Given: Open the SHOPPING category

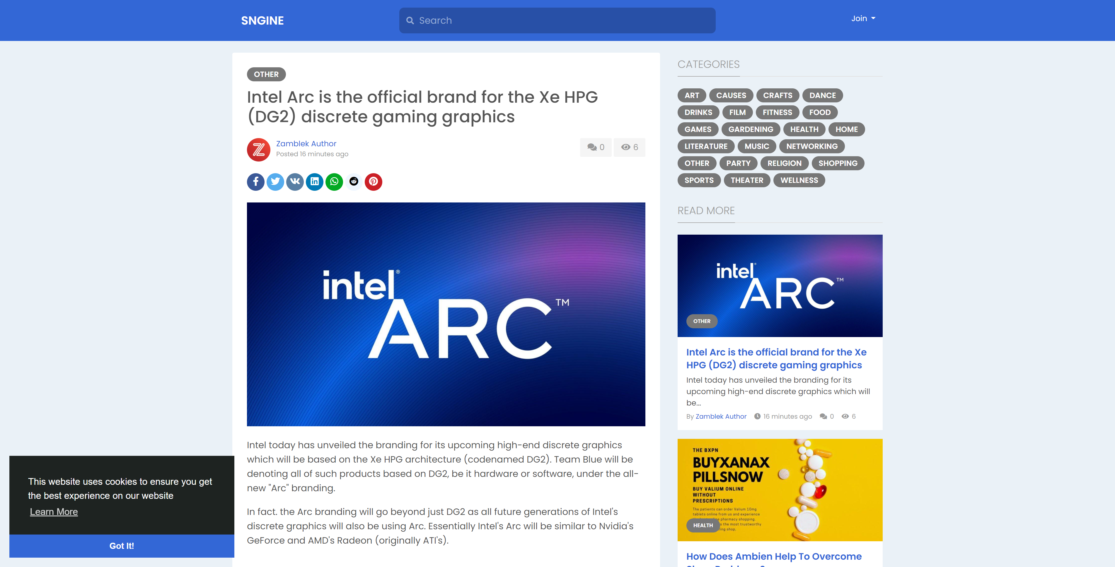Looking at the screenshot, I should coord(838,163).
